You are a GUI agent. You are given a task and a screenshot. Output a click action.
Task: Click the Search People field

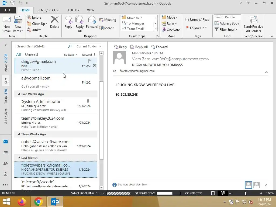(227, 17)
